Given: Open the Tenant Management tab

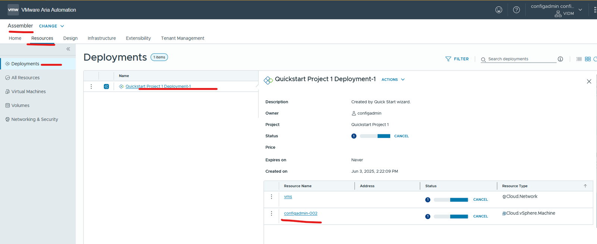Looking at the screenshot, I should pyautogui.click(x=182, y=38).
